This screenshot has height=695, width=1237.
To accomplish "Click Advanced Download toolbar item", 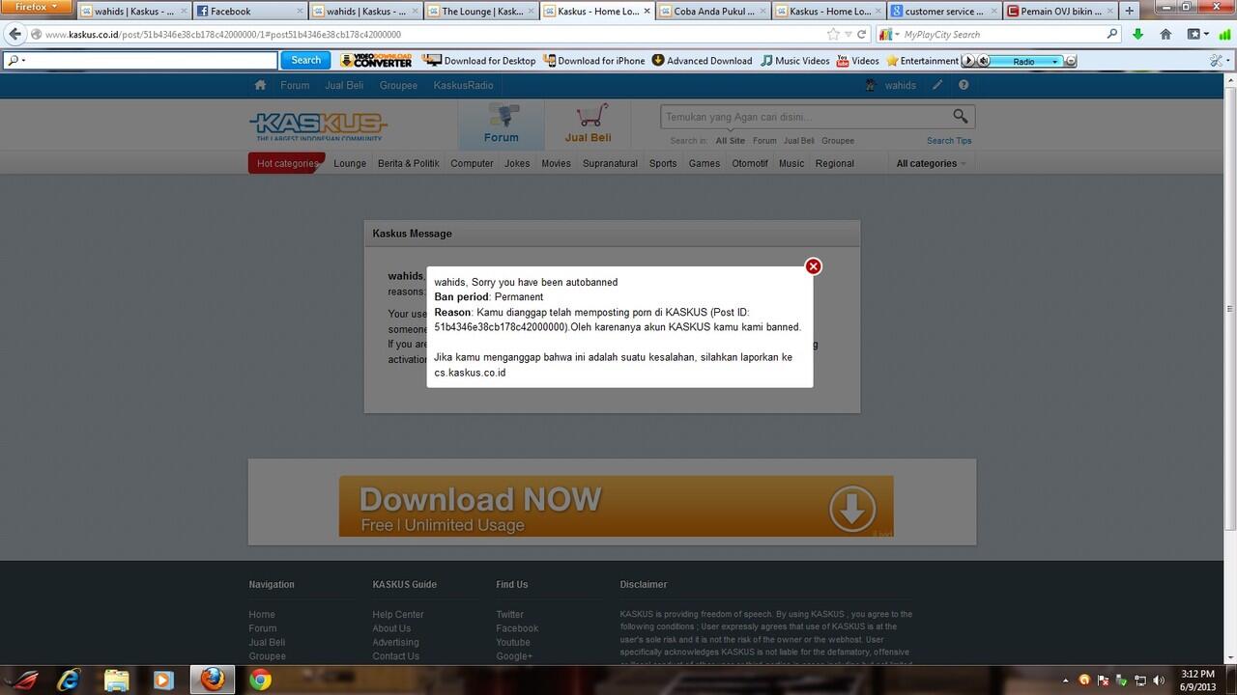I will 703,60.
